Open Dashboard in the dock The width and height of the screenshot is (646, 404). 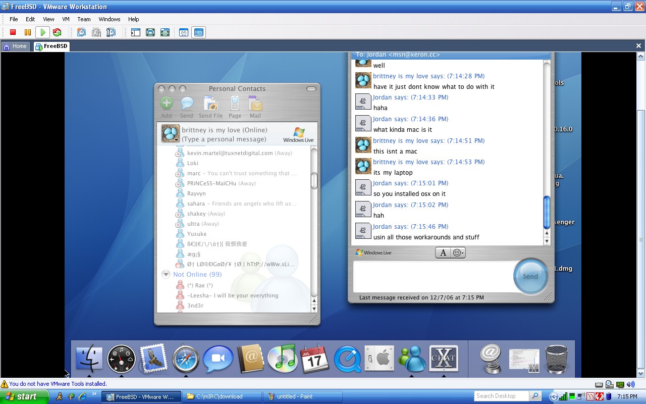tap(121, 359)
